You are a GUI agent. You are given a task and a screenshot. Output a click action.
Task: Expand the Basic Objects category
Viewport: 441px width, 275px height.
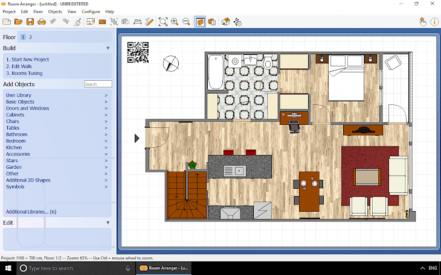tap(57, 102)
